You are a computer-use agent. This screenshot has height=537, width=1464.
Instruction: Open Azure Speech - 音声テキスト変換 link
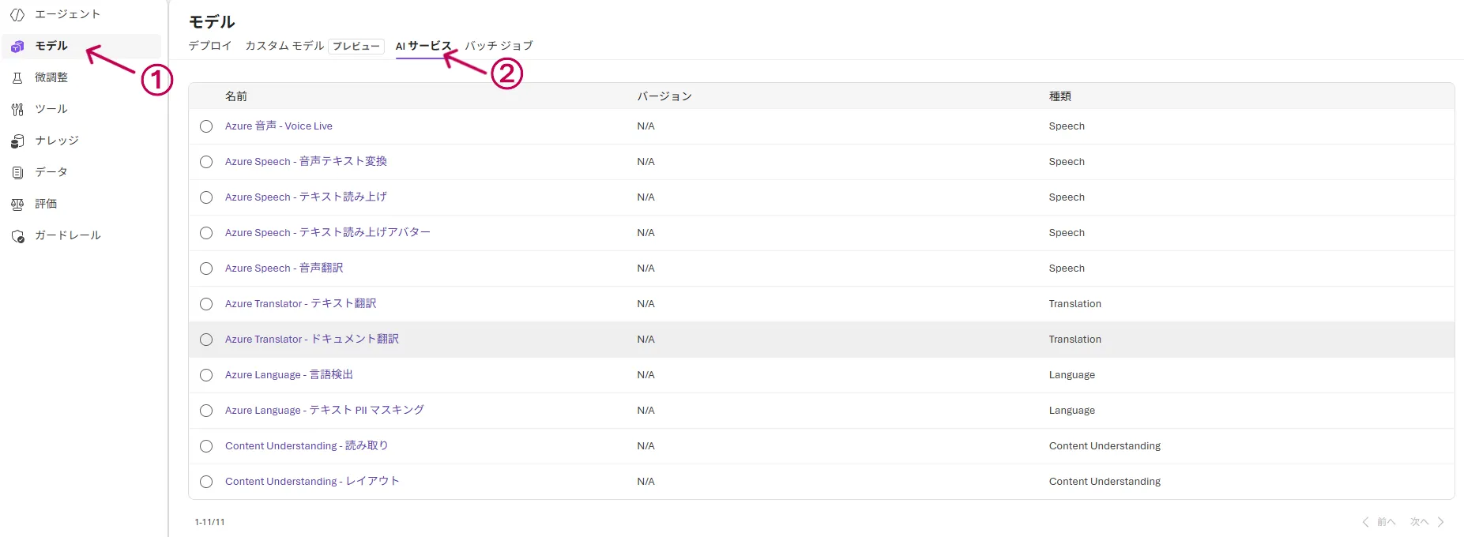point(306,162)
